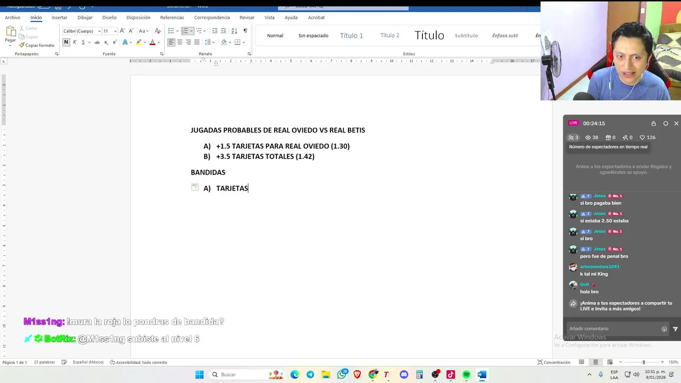
Task: Open underline style dropdown arrow
Action: (89, 42)
